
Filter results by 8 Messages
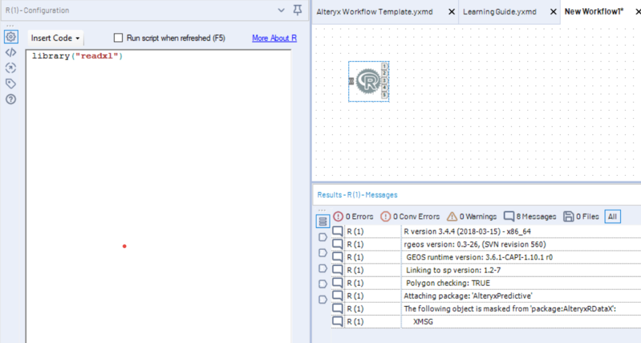coord(530,217)
